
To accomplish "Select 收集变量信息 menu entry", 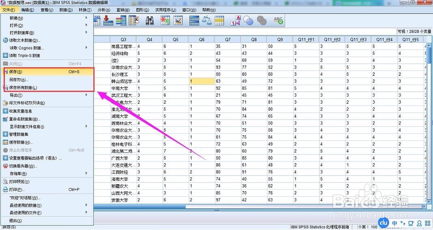I will (48, 111).
